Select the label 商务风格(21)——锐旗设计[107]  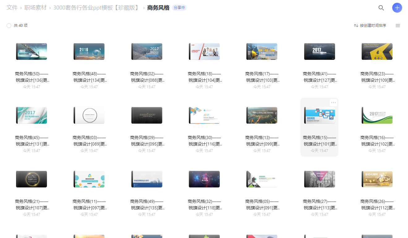[x=32, y=205]
